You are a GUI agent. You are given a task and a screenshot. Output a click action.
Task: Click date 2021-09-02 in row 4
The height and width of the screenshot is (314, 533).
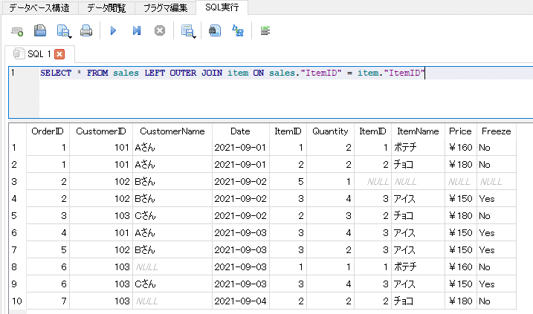pos(240,199)
